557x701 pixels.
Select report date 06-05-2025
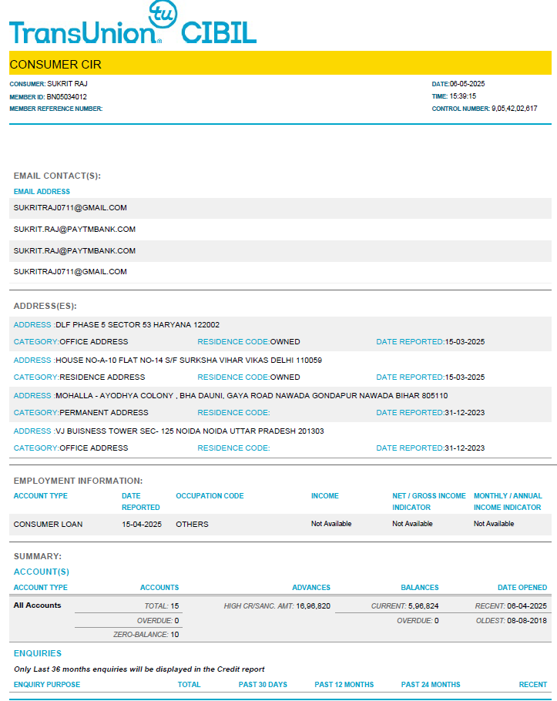click(x=467, y=84)
